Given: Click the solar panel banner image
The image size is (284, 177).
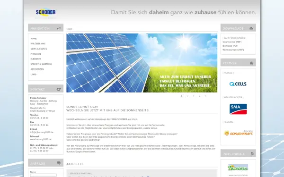Looking at the screenshot, I should [142, 63].
